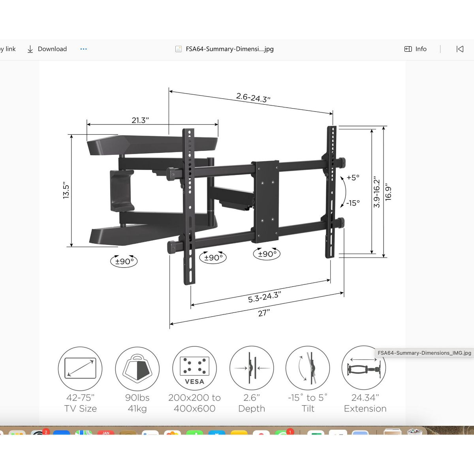Launch Photos from the Dock
Image resolution: width=474 pixels, height=474 pixels.
pos(172,432)
